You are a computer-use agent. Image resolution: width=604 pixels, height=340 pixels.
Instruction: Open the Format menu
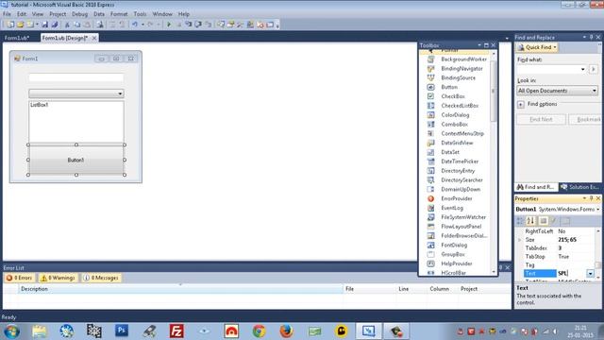click(x=119, y=14)
